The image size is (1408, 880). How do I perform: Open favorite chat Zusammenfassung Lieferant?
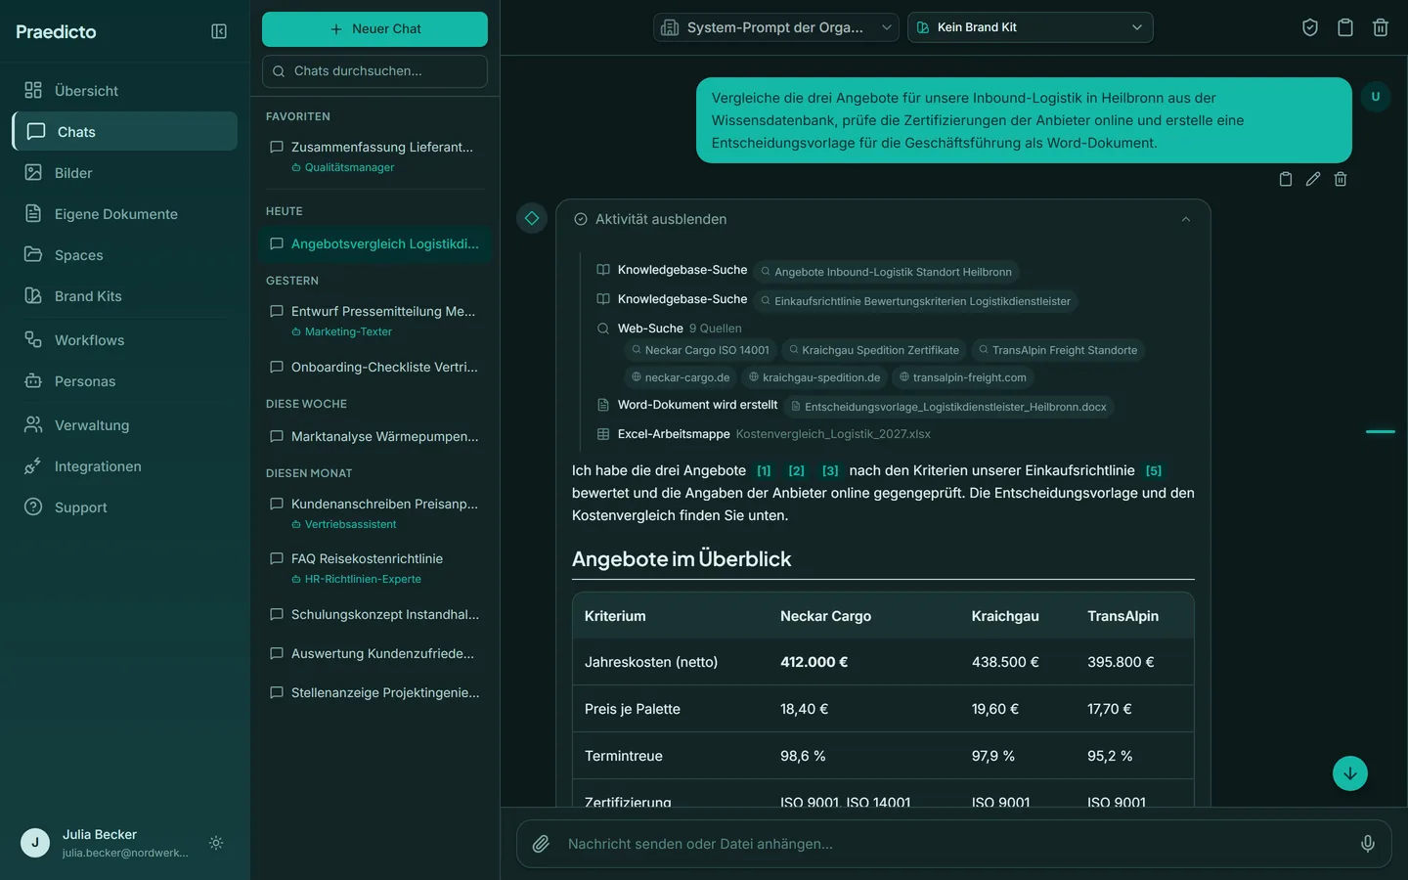(x=374, y=155)
